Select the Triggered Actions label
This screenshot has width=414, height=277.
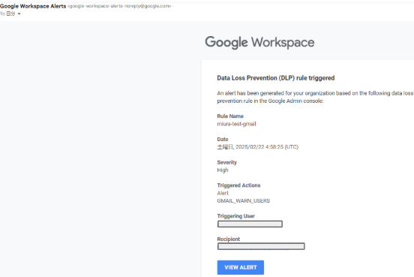point(238,185)
